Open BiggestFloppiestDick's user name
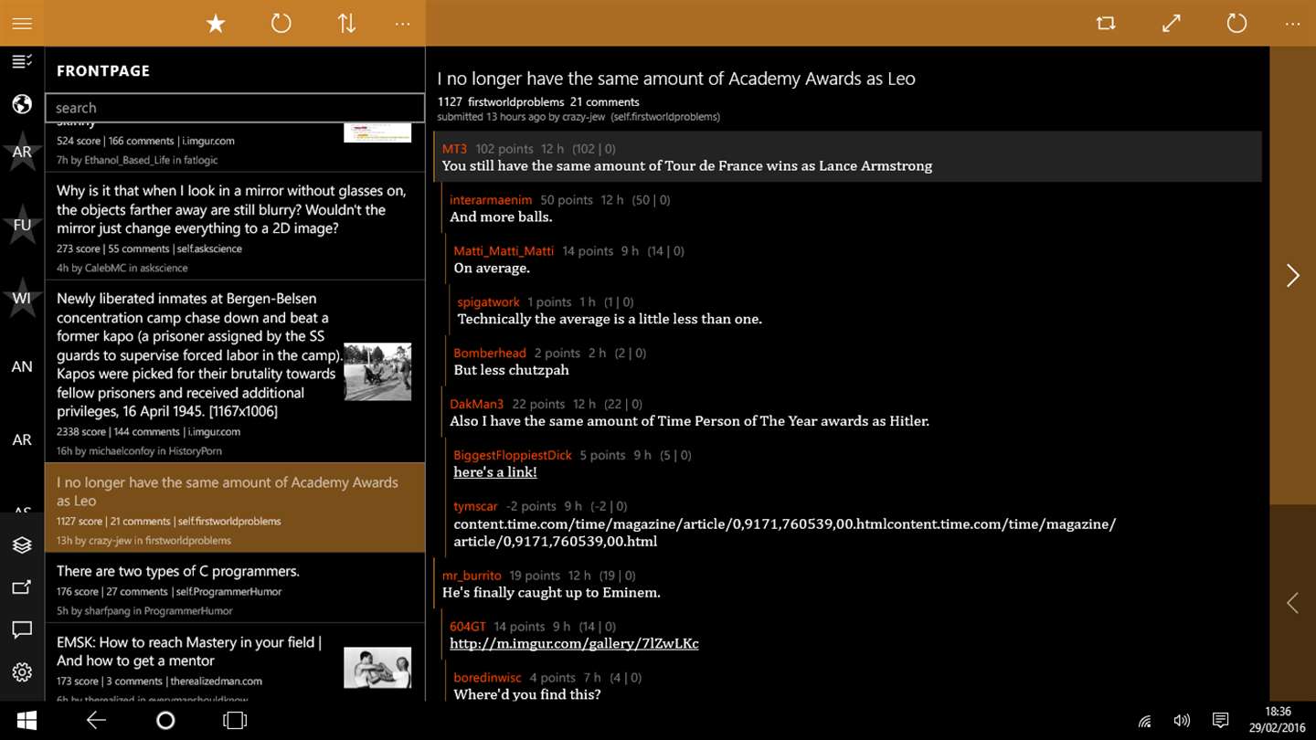Image resolution: width=1316 pixels, height=740 pixels. click(x=513, y=456)
